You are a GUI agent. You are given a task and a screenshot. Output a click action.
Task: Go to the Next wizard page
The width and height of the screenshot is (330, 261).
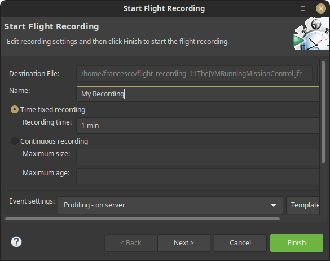point(184,243)
